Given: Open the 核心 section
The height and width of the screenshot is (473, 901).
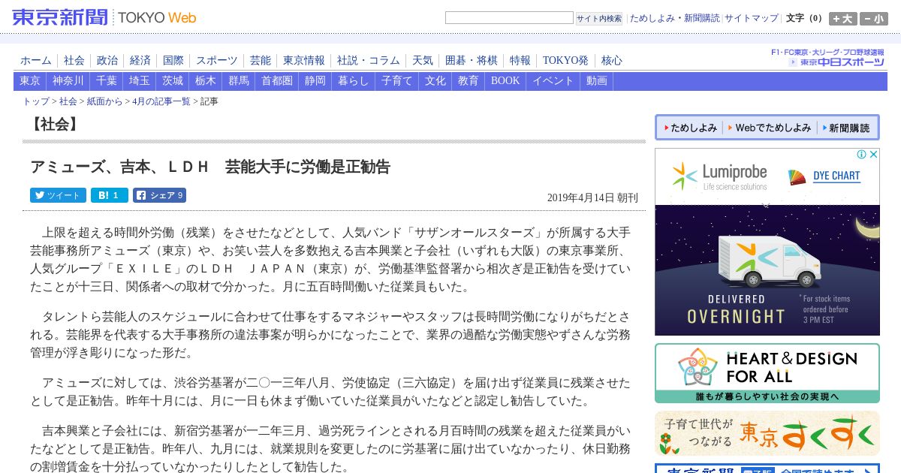Looking at the screenshot, I should point(612,61).
